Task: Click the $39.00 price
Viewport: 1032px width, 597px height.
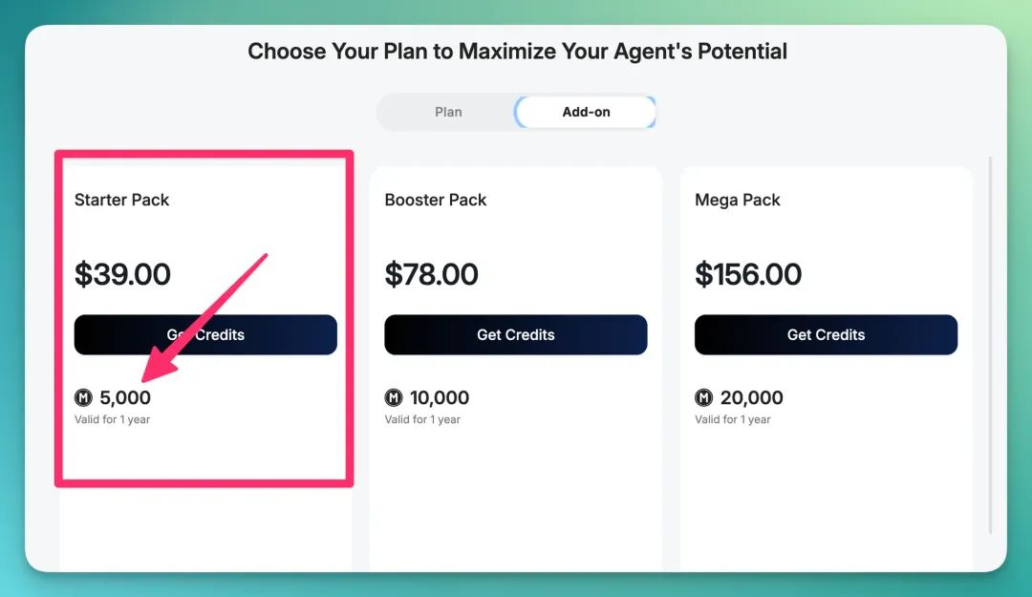Action: pyautogui.click(x=122, y=274)
